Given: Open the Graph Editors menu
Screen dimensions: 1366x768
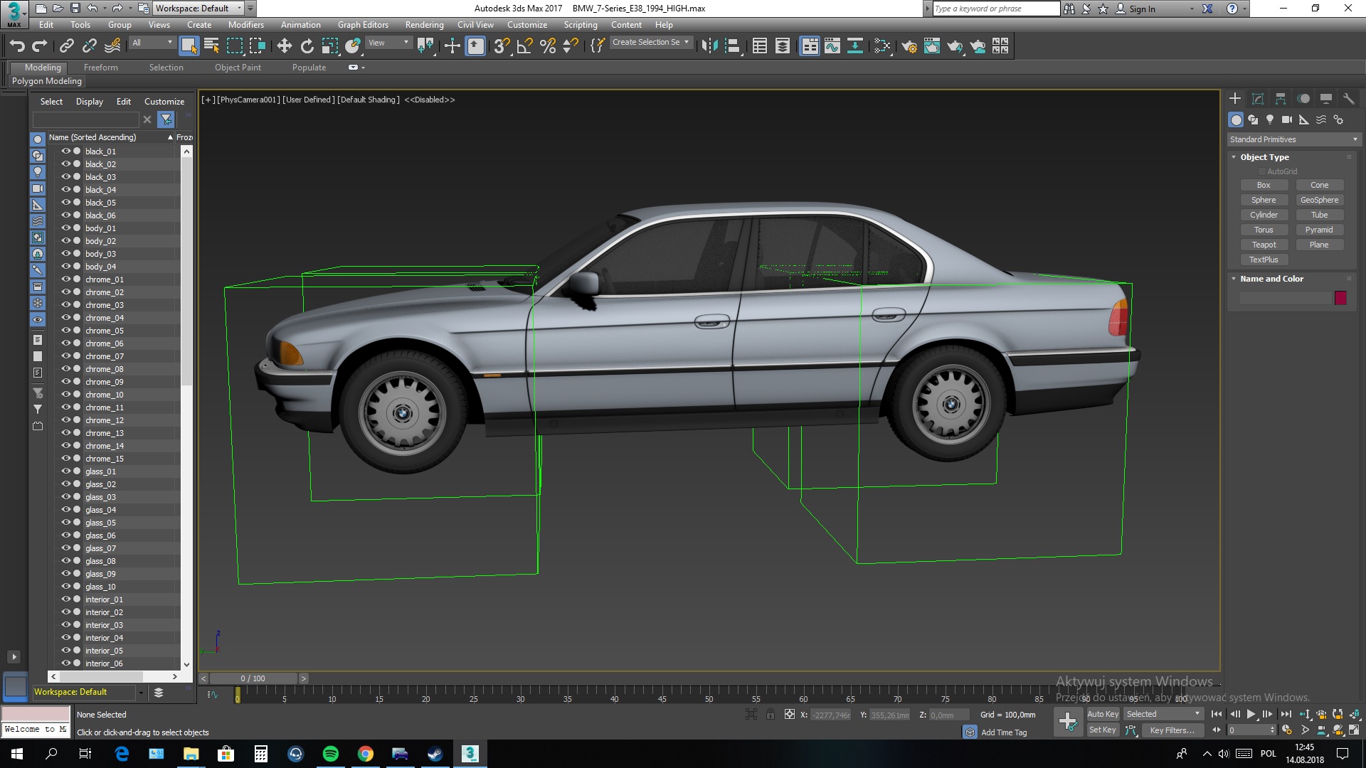Looking at the screenshot, I should click(363, 25).
